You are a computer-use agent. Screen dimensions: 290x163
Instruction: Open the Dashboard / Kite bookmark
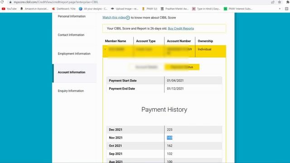click(x=64, y=9)
